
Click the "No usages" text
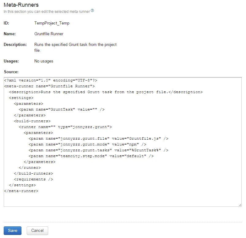point(44,61)
